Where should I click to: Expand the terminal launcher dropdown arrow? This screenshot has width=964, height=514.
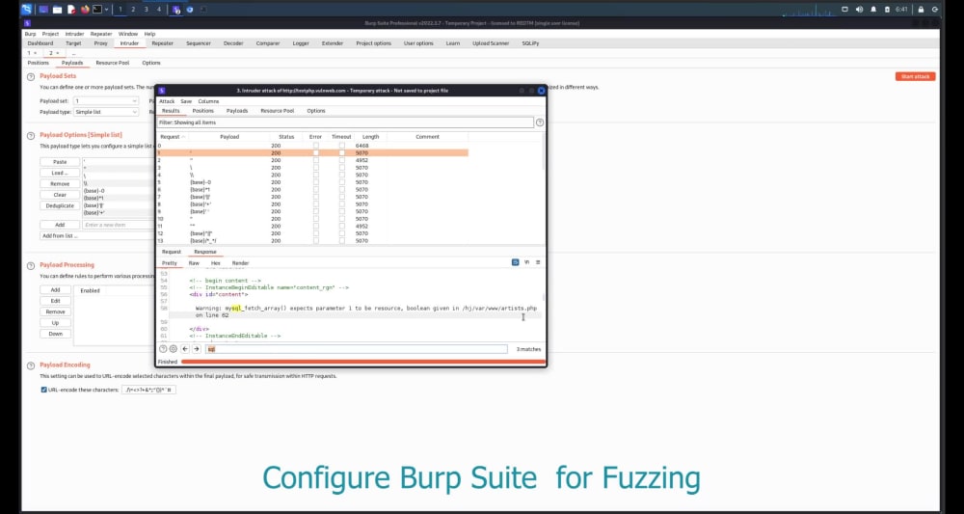(106, 10)
